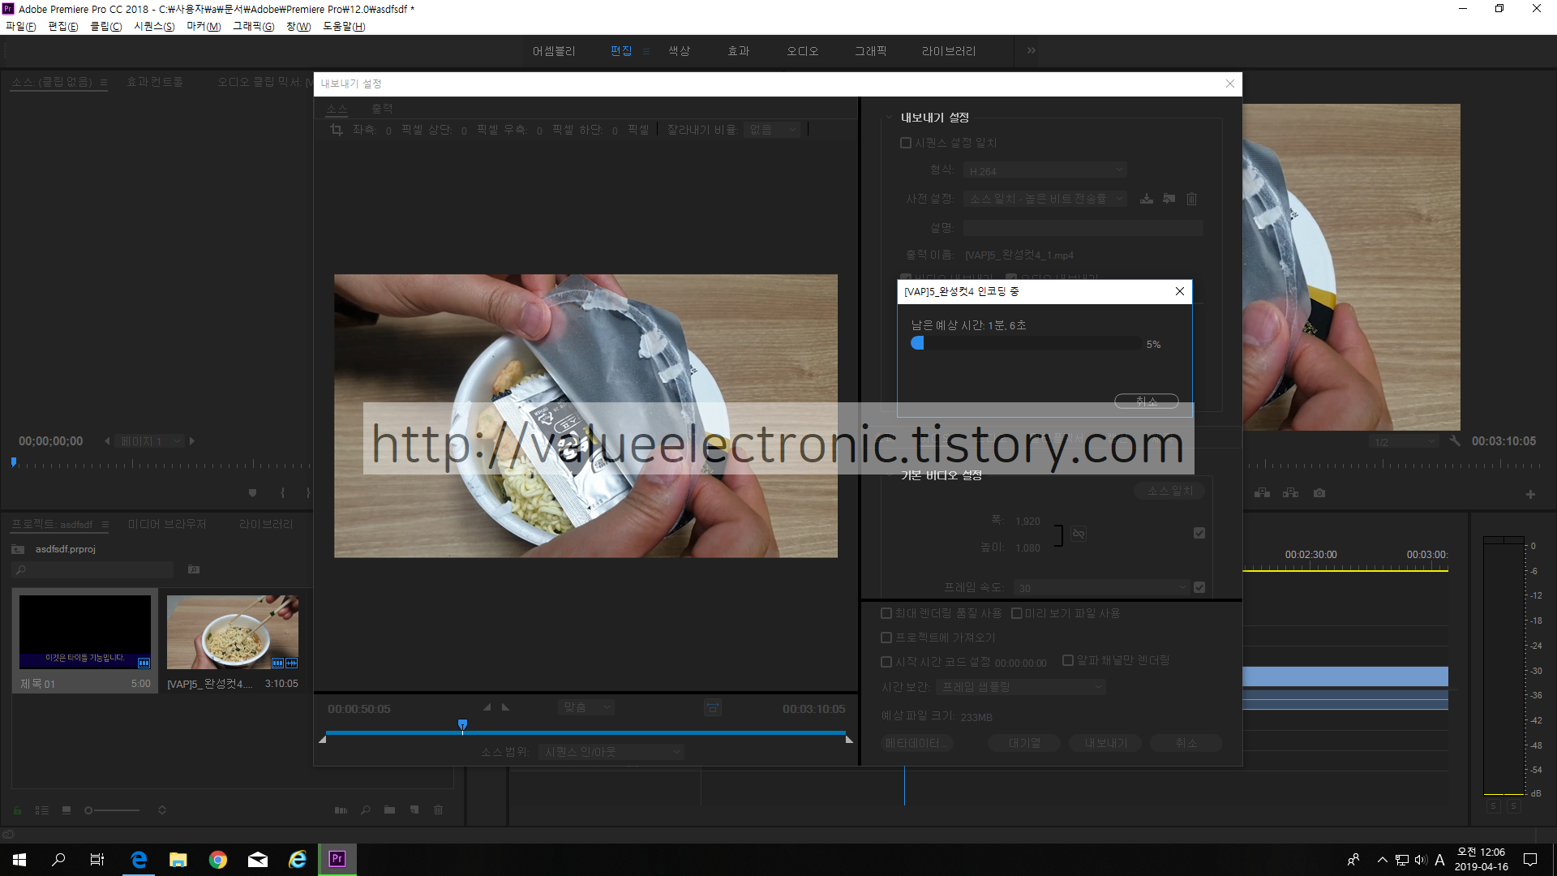The height and width of the screenshot is (876, 1557).
Task: Open the 시퀀스 menu
Action: point(154,27)
